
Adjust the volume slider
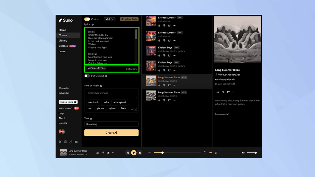(x=252, y=153)
